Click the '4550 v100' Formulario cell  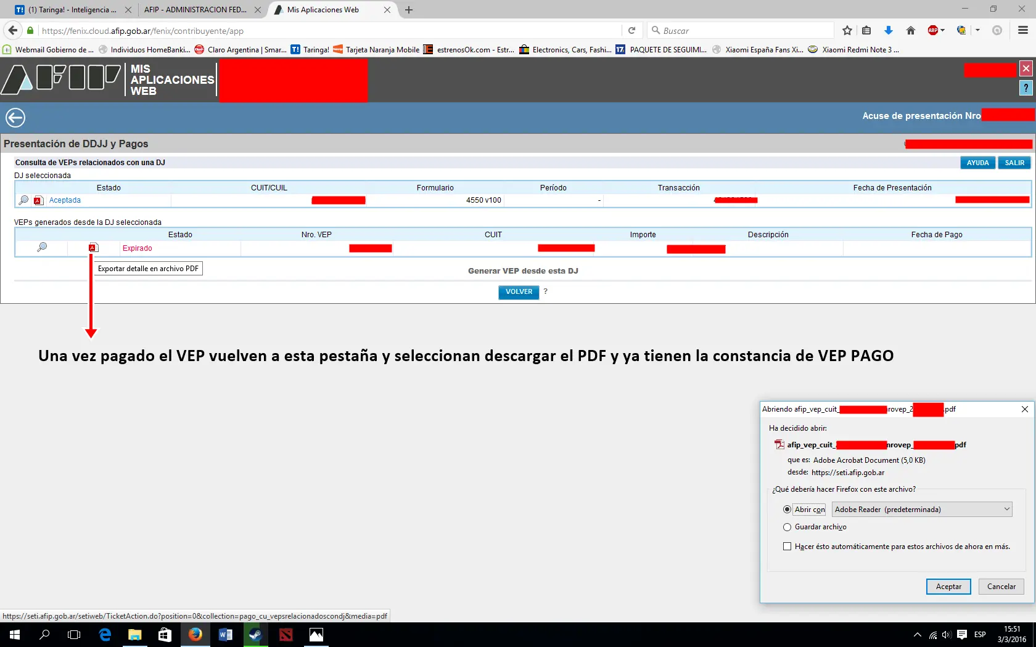click(483, 200)
